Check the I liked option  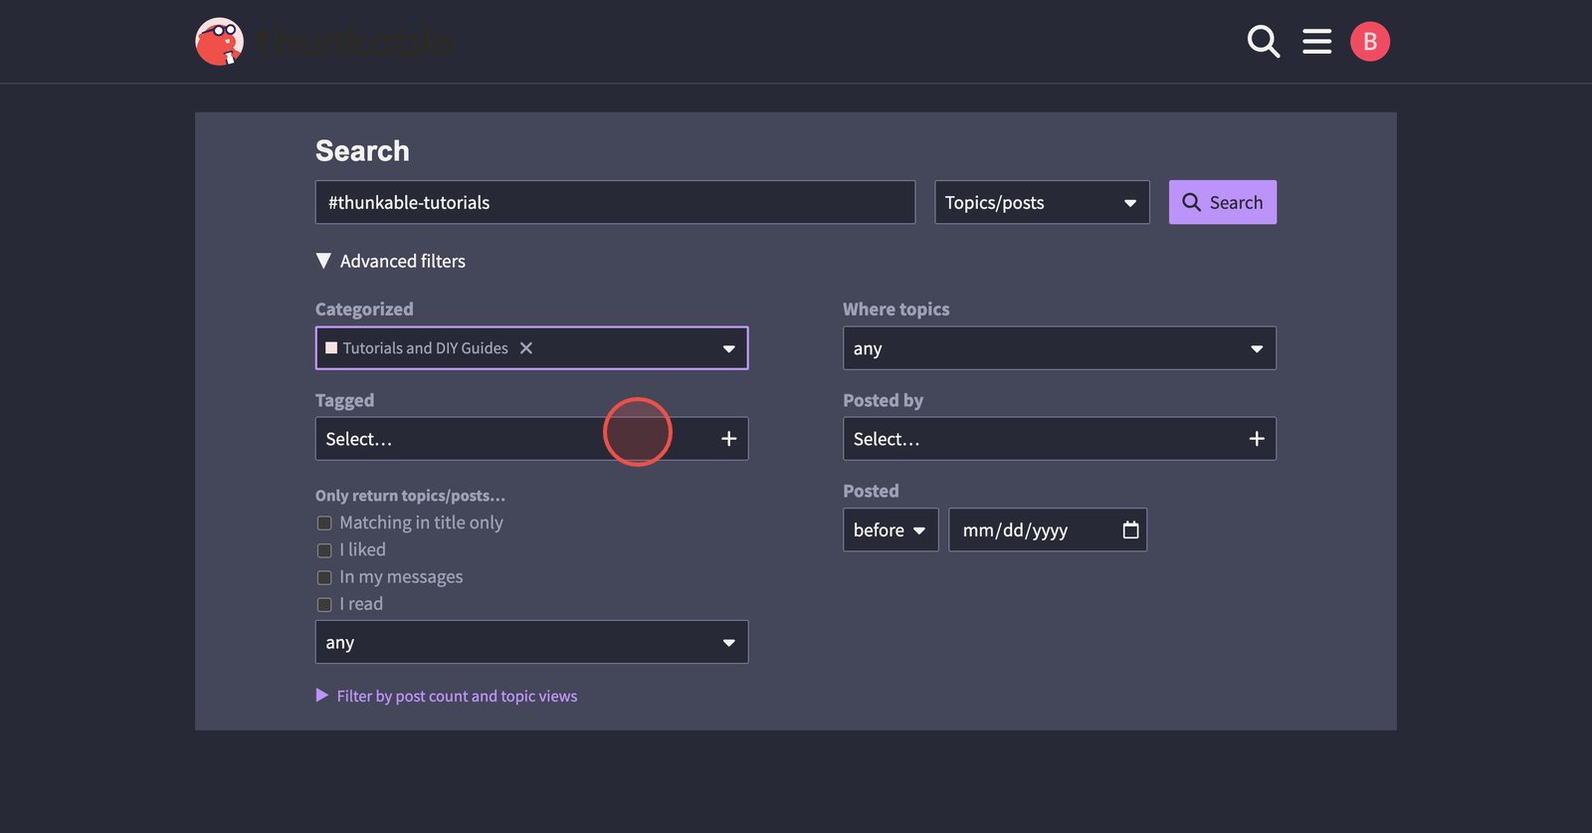[x=324, y=550]
